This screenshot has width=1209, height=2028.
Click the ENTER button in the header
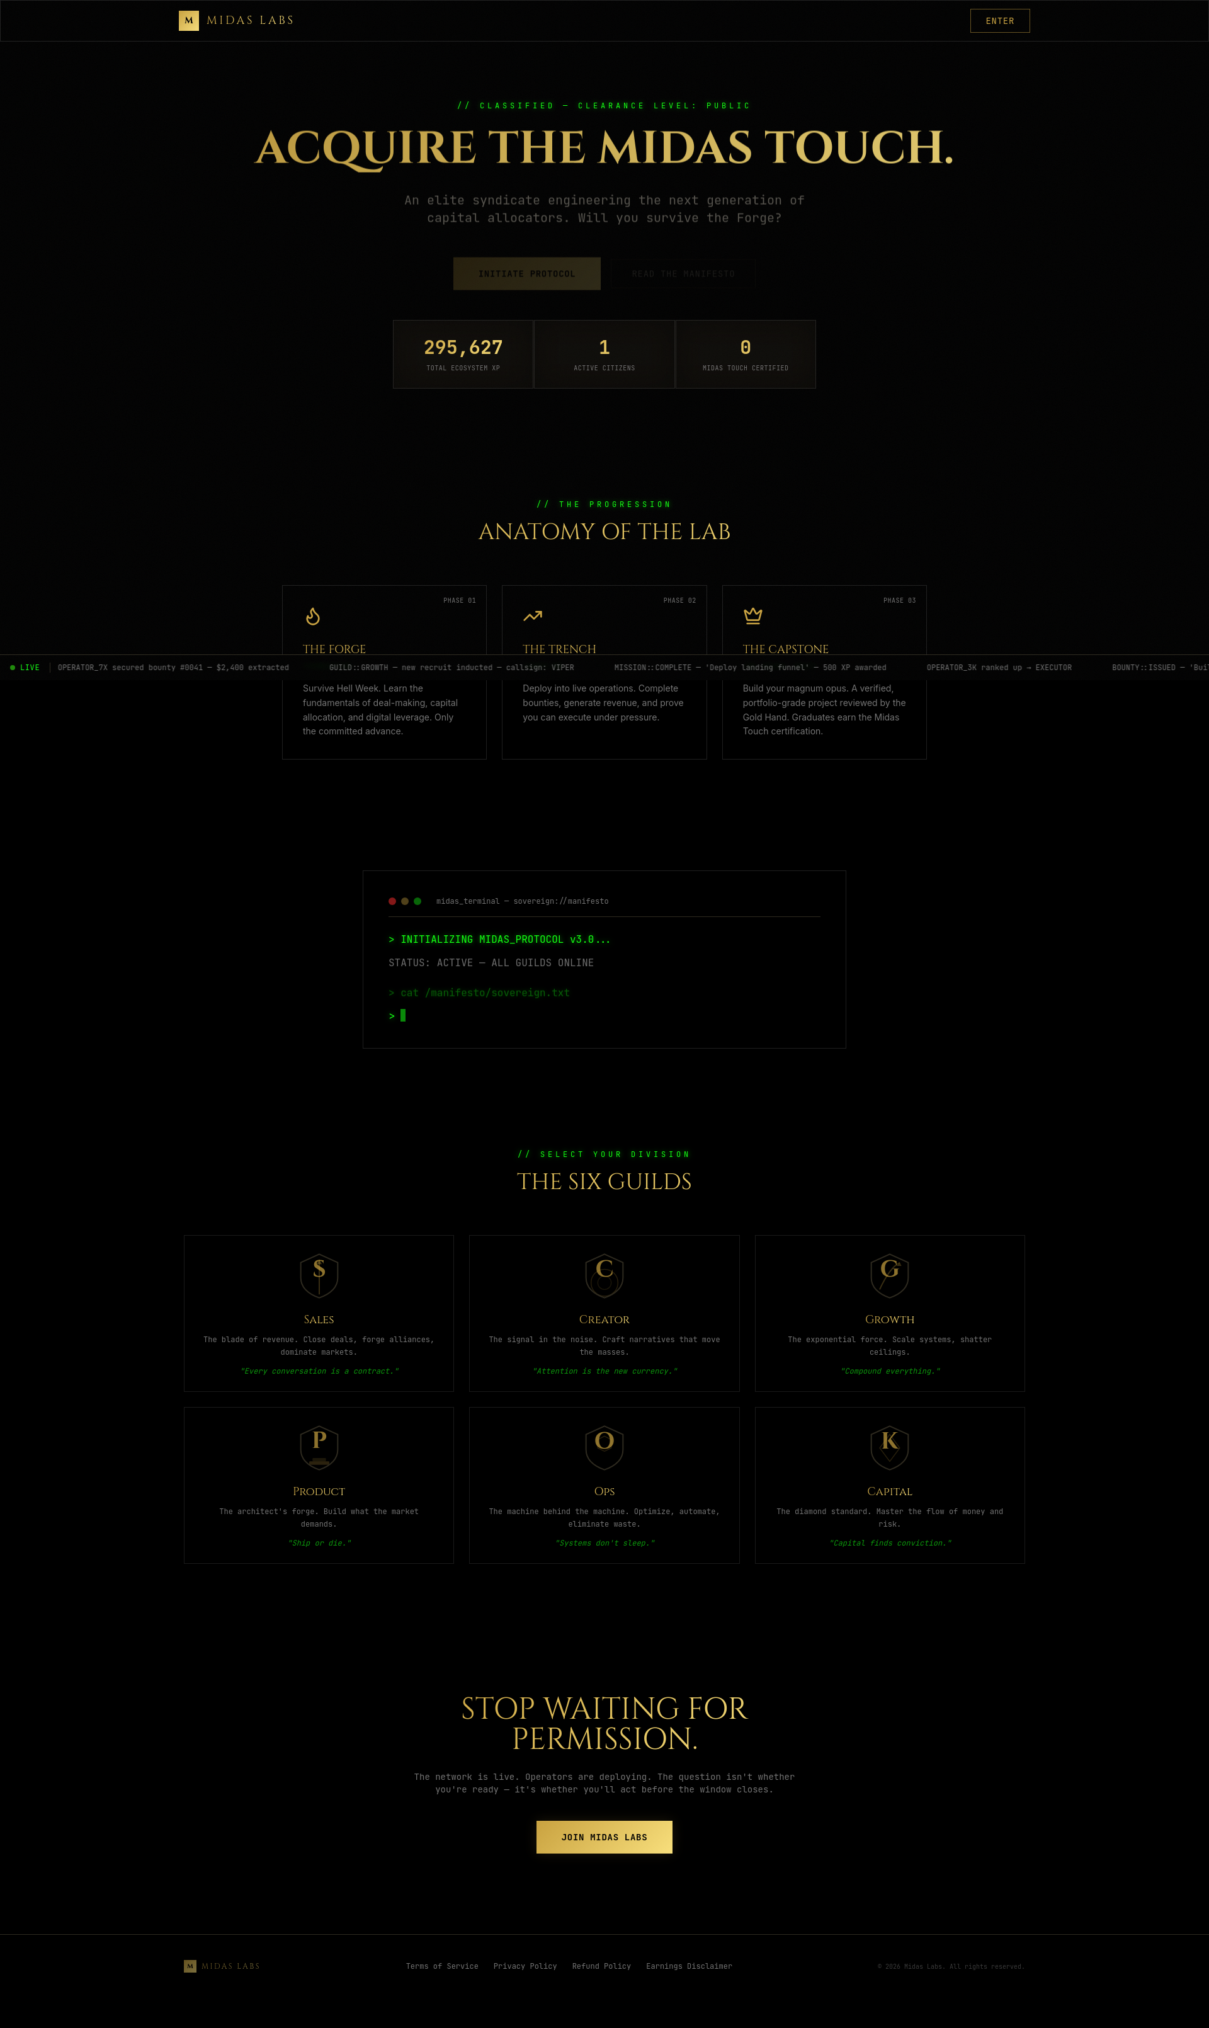pyautogui.click(x=999, y=21)
